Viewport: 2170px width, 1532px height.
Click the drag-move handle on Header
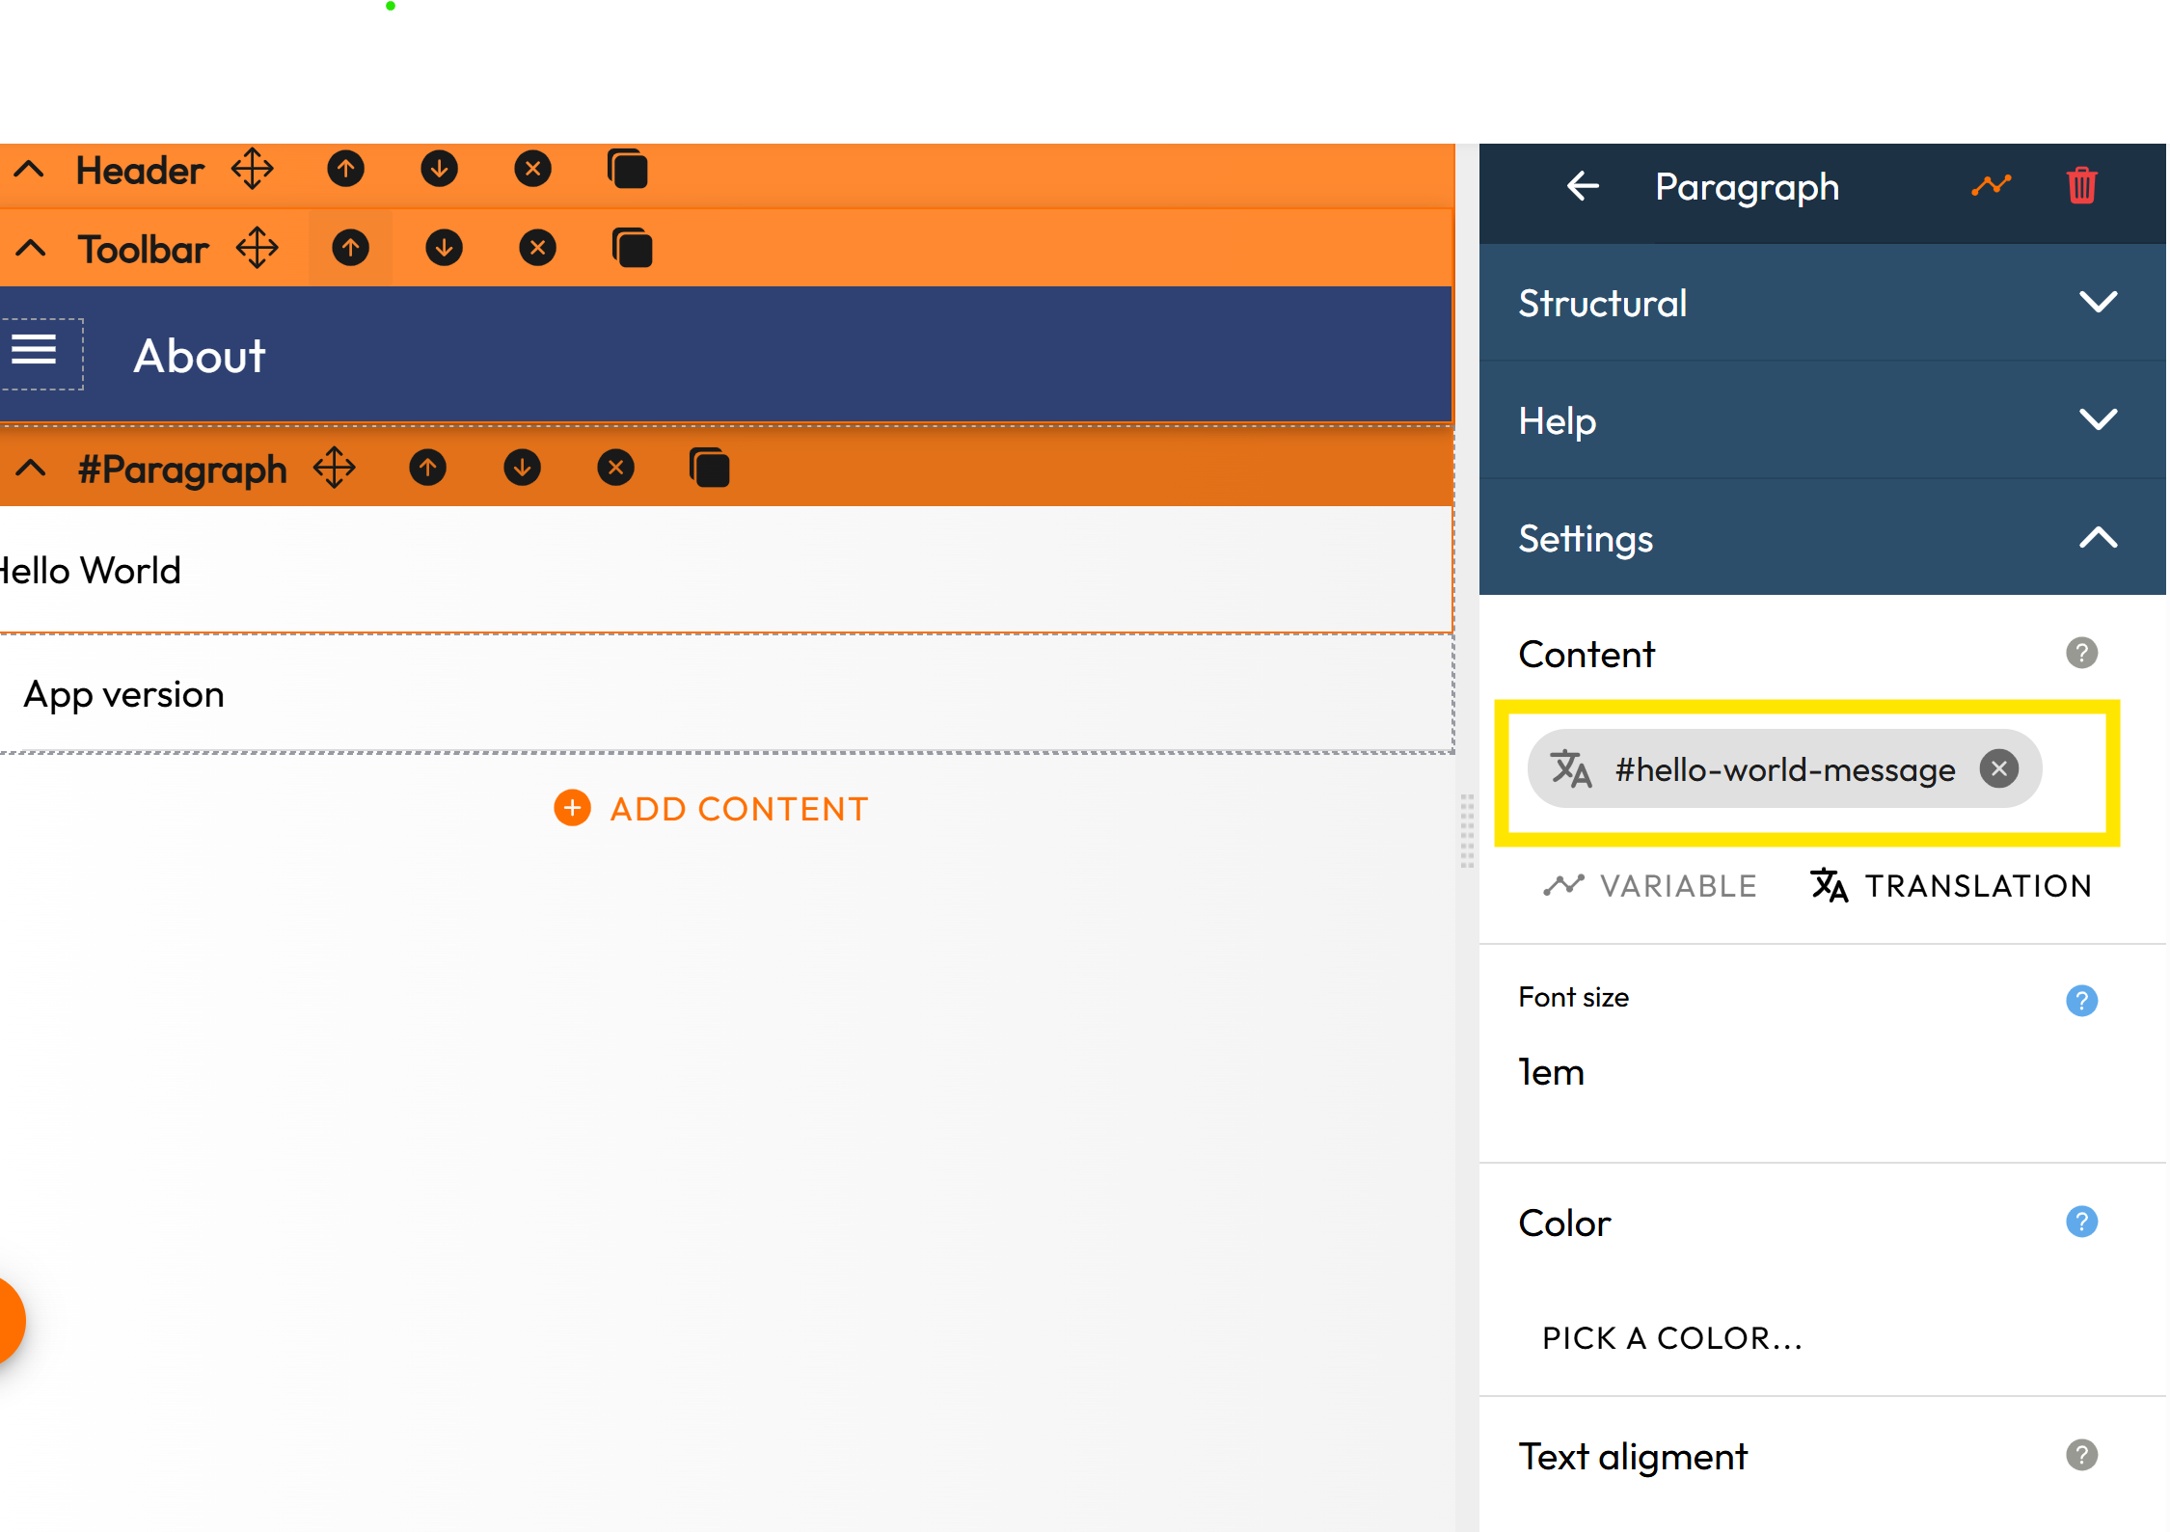tap(253, 170)
